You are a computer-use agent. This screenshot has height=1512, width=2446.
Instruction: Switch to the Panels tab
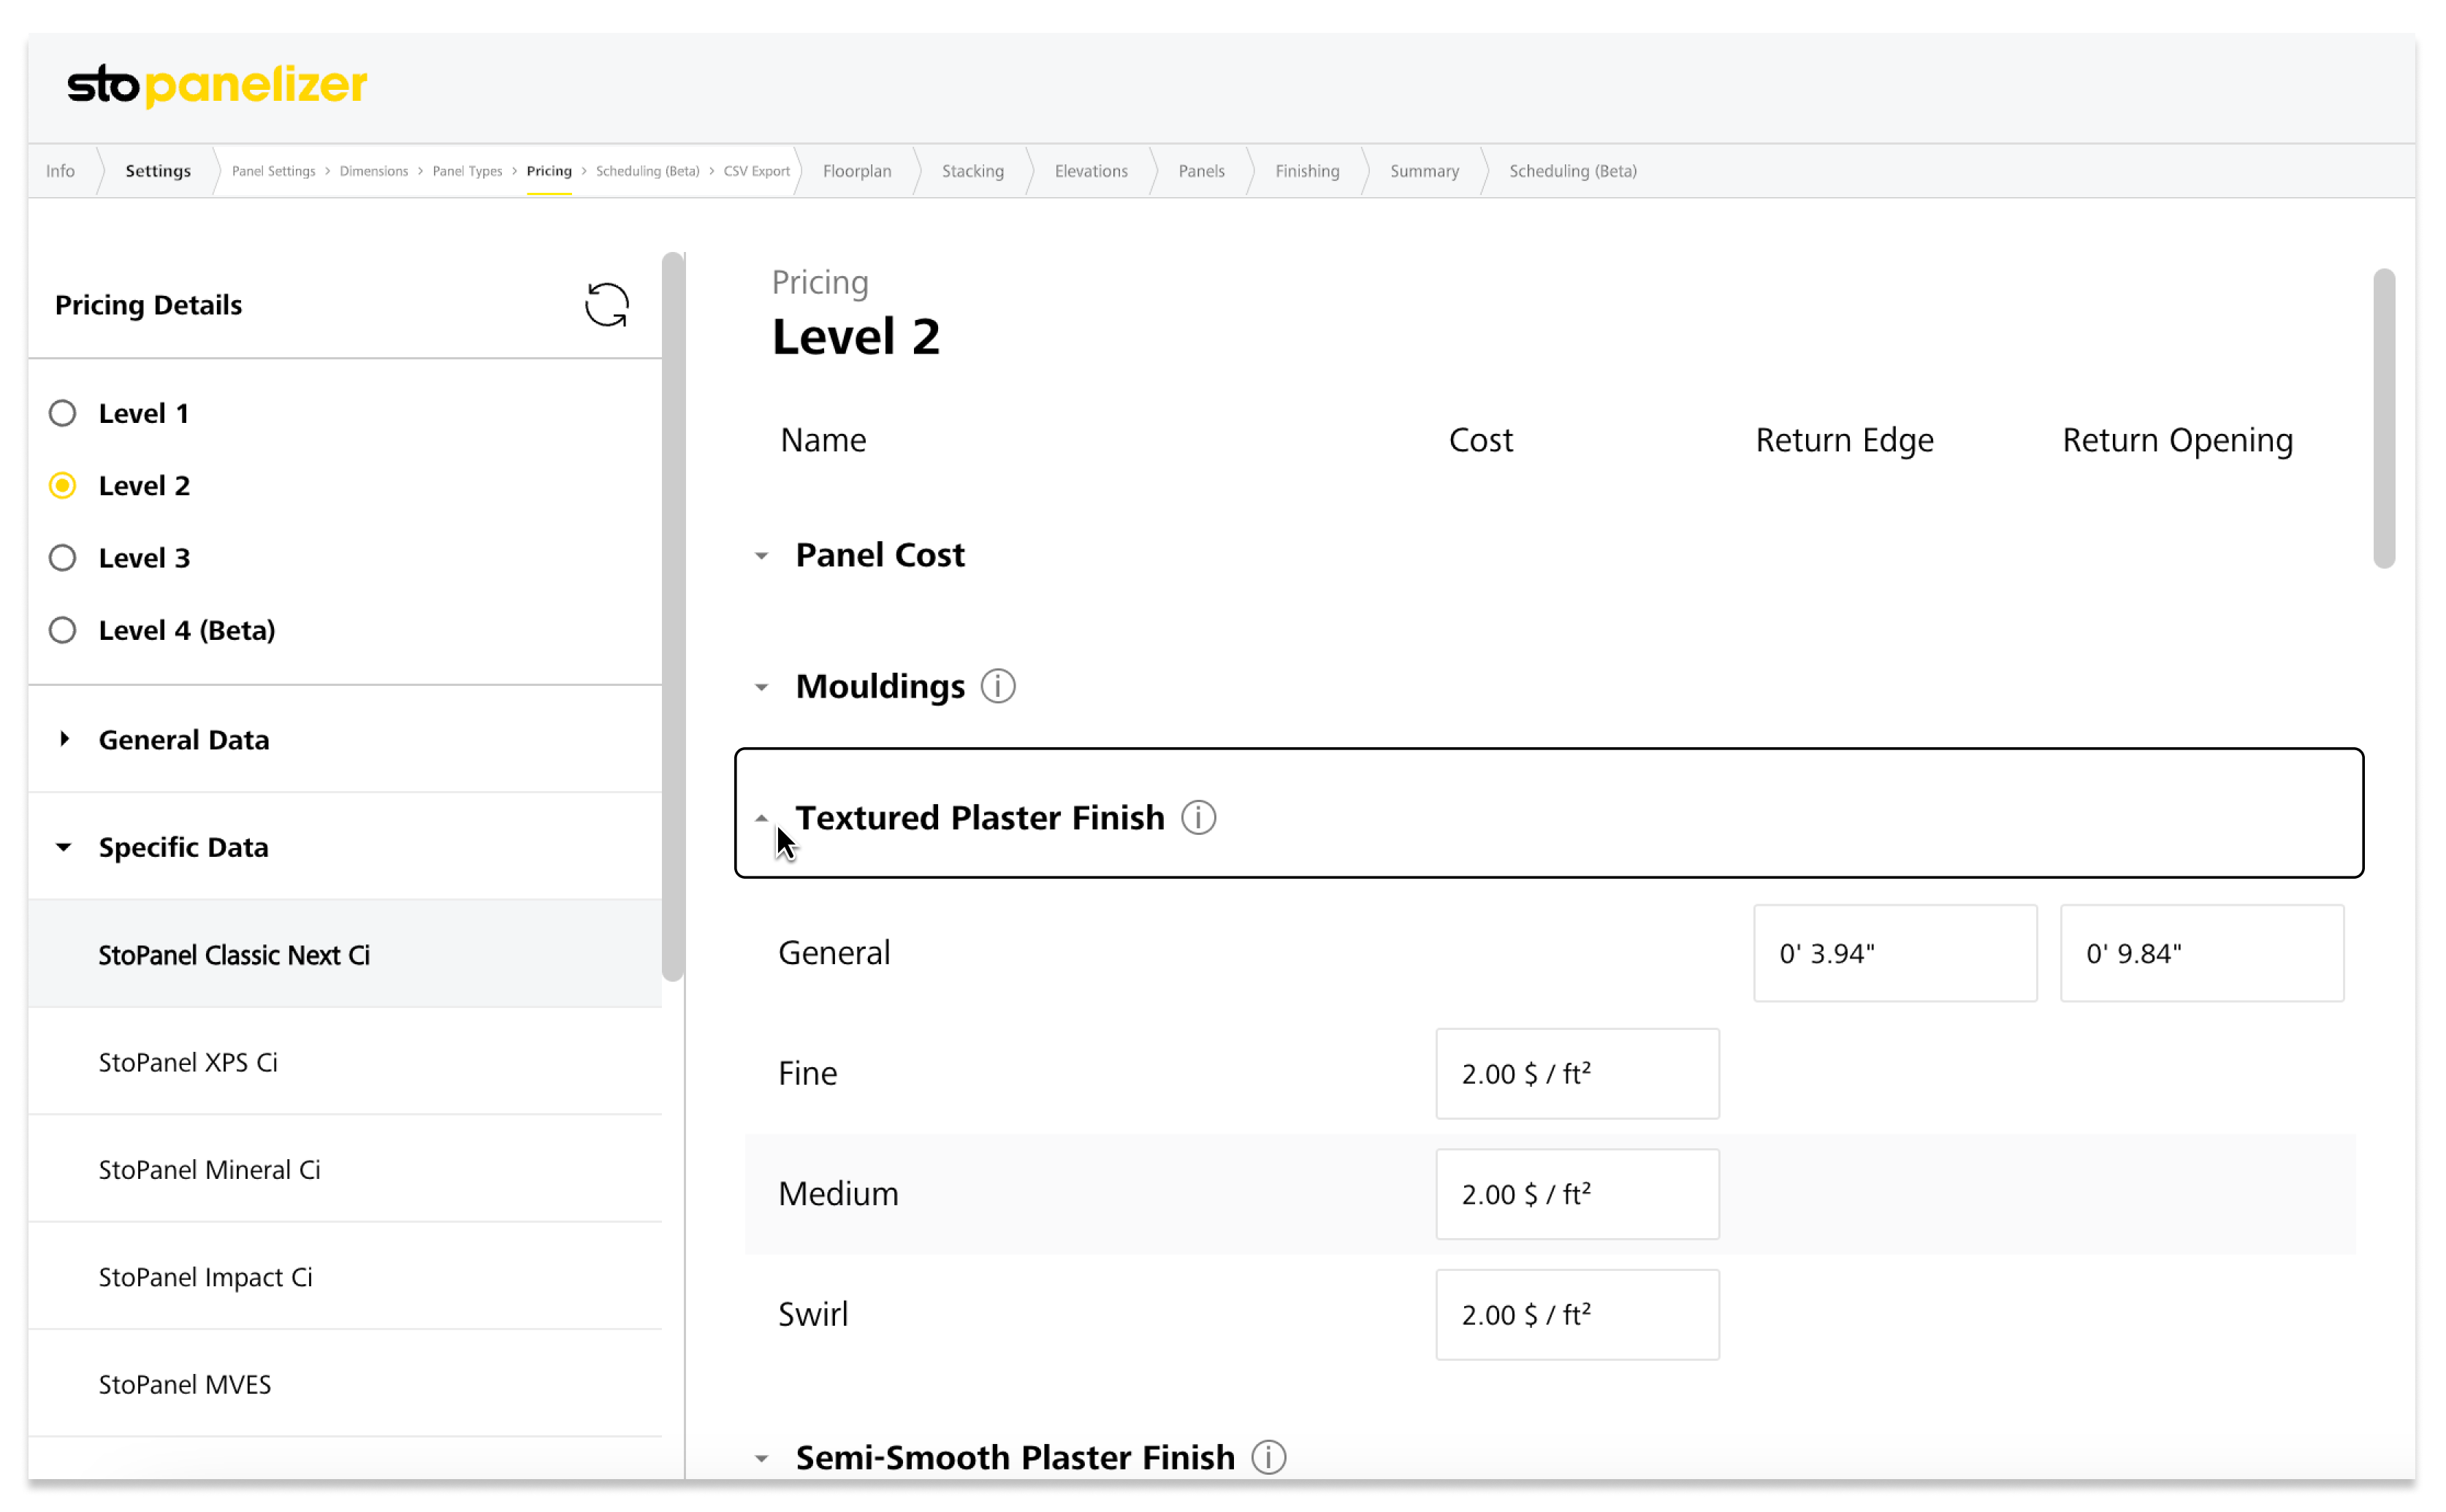pyautogui.click(x=1201, y=171)
